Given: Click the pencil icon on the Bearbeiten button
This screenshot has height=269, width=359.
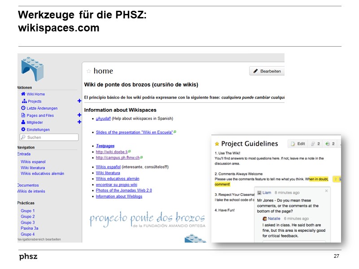Looking at the screenshot, I should 257,71.
